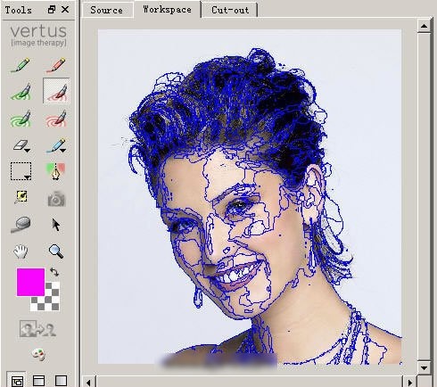Select the green flood-fill keep tool
The image size is (437, 387).
tap(21, 119)
